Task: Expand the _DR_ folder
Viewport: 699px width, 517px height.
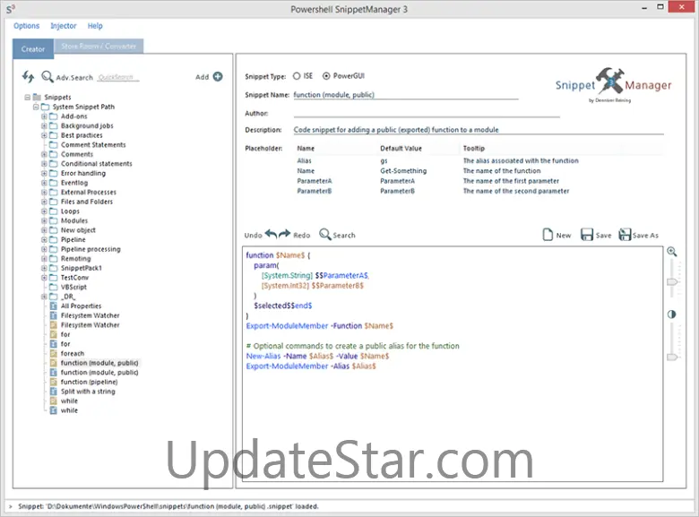Action: pyautogui.click(x=44, y=297)
